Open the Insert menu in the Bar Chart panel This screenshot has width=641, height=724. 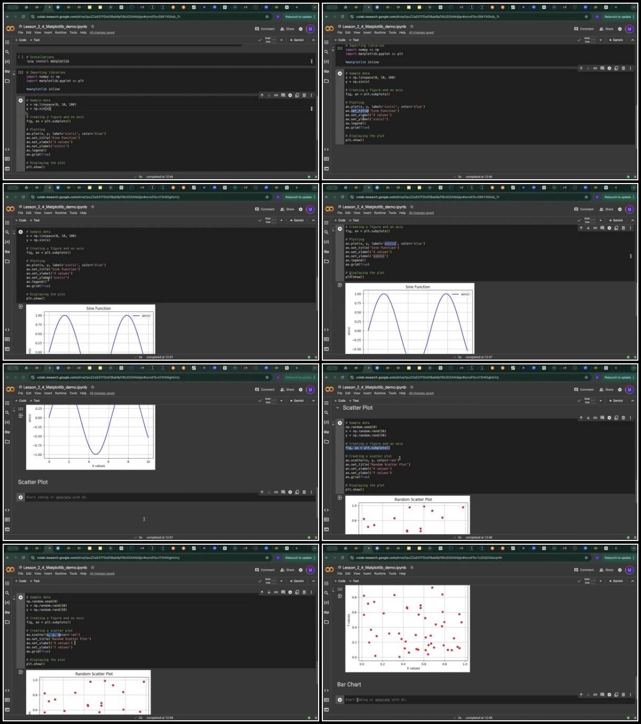(x=367, y=574)
